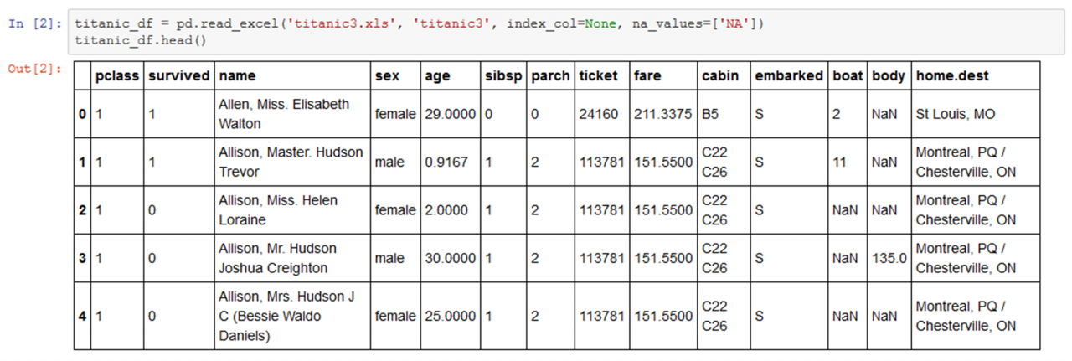1072x361 pixels.
Task: Select the Allen, Miss. Elisabeth Walton cell
Action: point(292,114)
